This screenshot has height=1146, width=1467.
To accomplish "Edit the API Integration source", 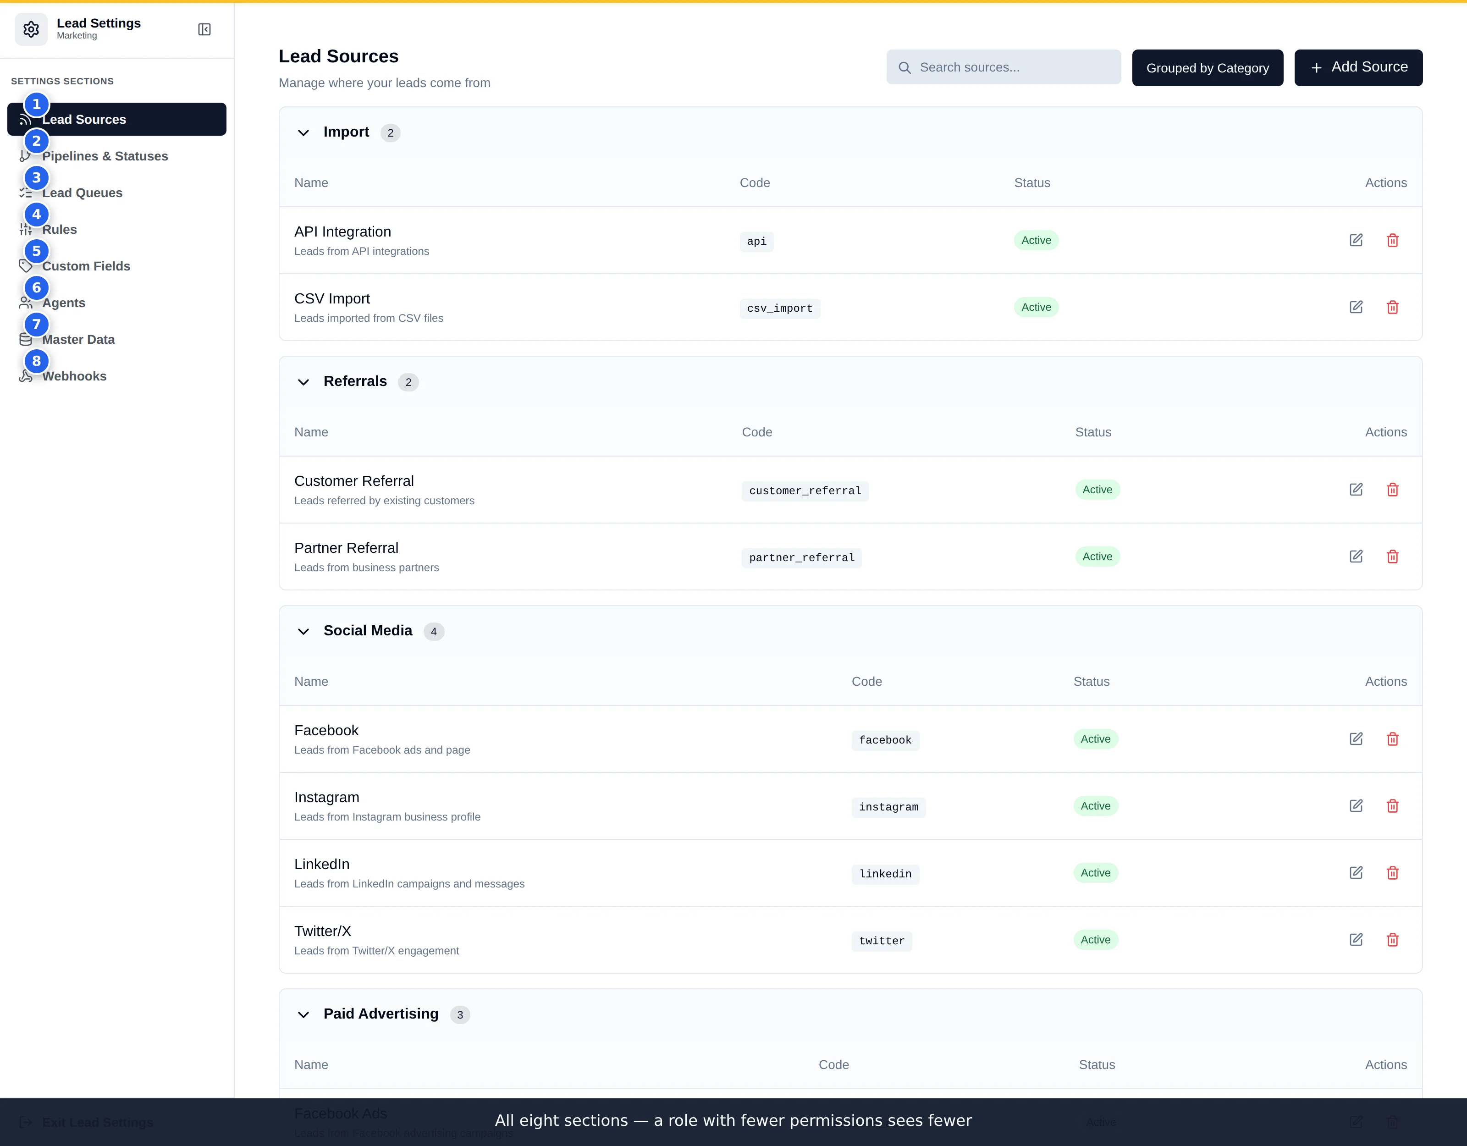I will 1356,241.
